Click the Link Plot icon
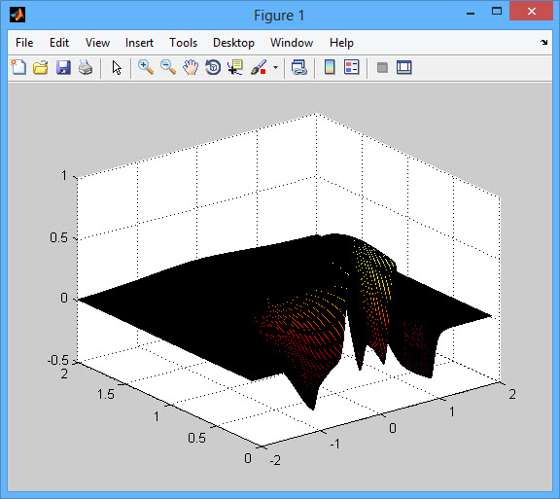Viewport: 560px width, 499px height. (x=298, y=67)
